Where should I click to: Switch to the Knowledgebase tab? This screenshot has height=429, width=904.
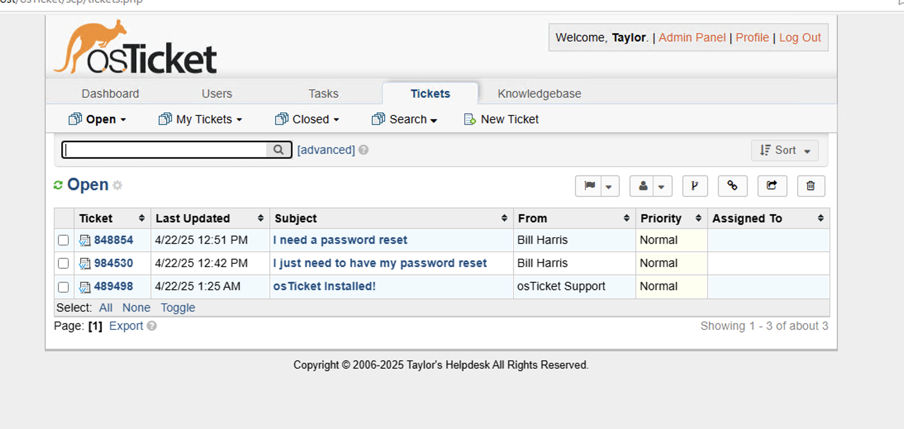point(539,93)
